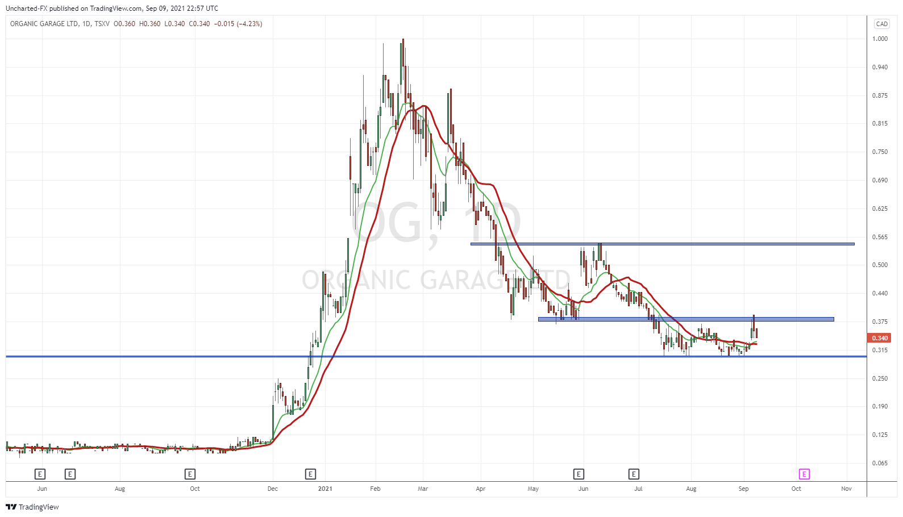Click the earnings E marker near the 2021 label
The image size is (903, 517).
[x=310, y=474]
